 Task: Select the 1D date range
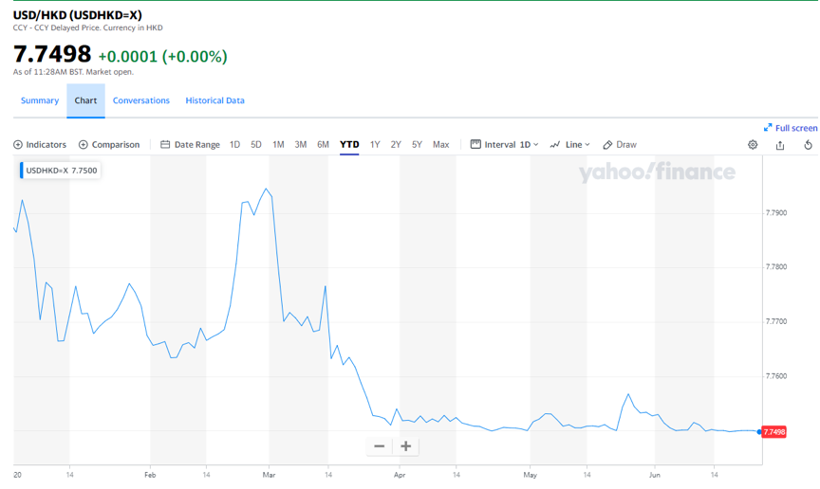coord(234,145)
